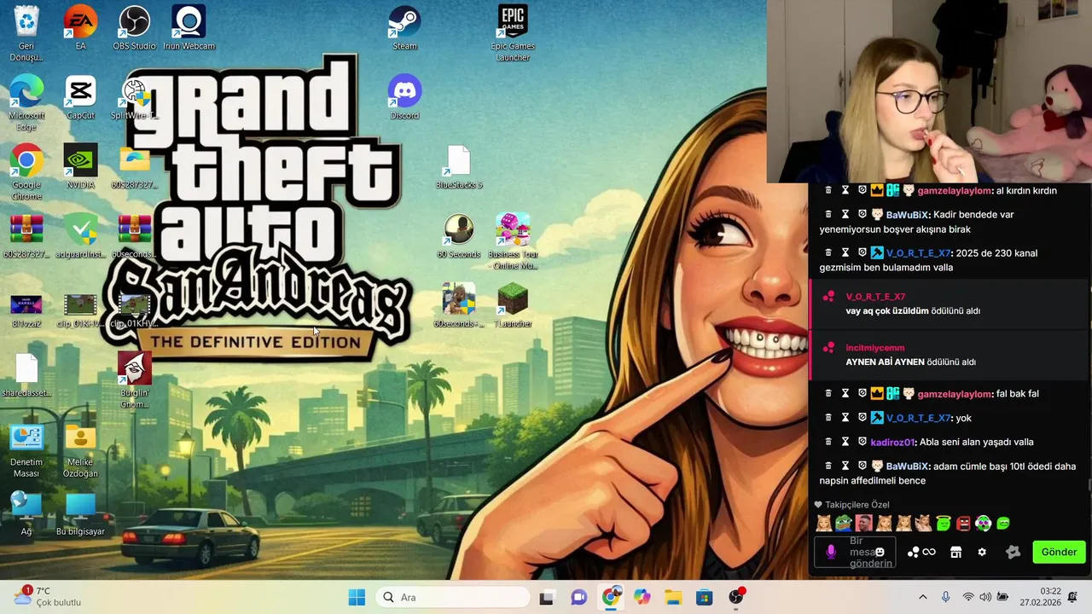The width and height of the screenshot is (1092, 614).
Task: Select the BlueStacks 5 file icon
Action: tap(459, 167)
